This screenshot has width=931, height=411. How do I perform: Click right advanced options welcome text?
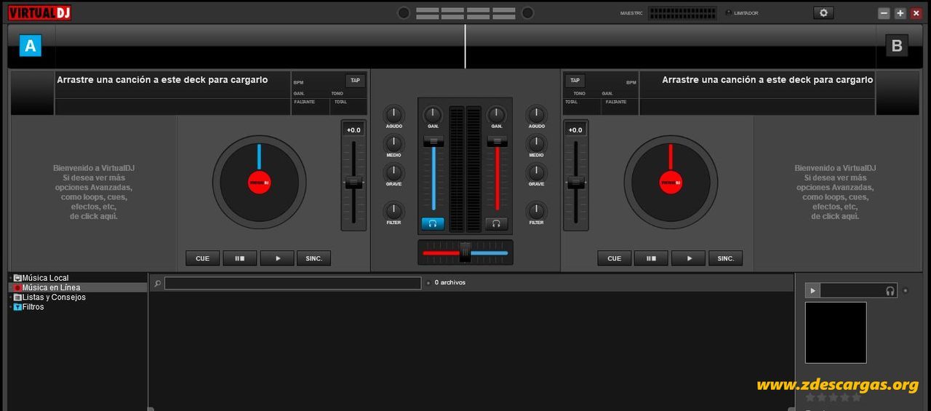tap(835, 192)
